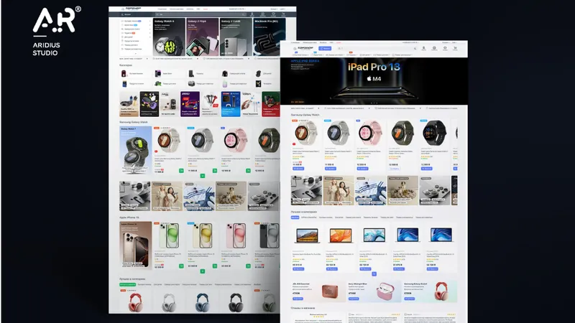
Task: Click the red link in left page top navigation
Action: [206, 9]
